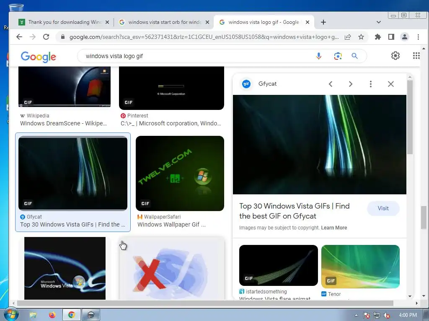Go back to the previous page
Viewport: 429px width, 321px height.
coord(19,37)
